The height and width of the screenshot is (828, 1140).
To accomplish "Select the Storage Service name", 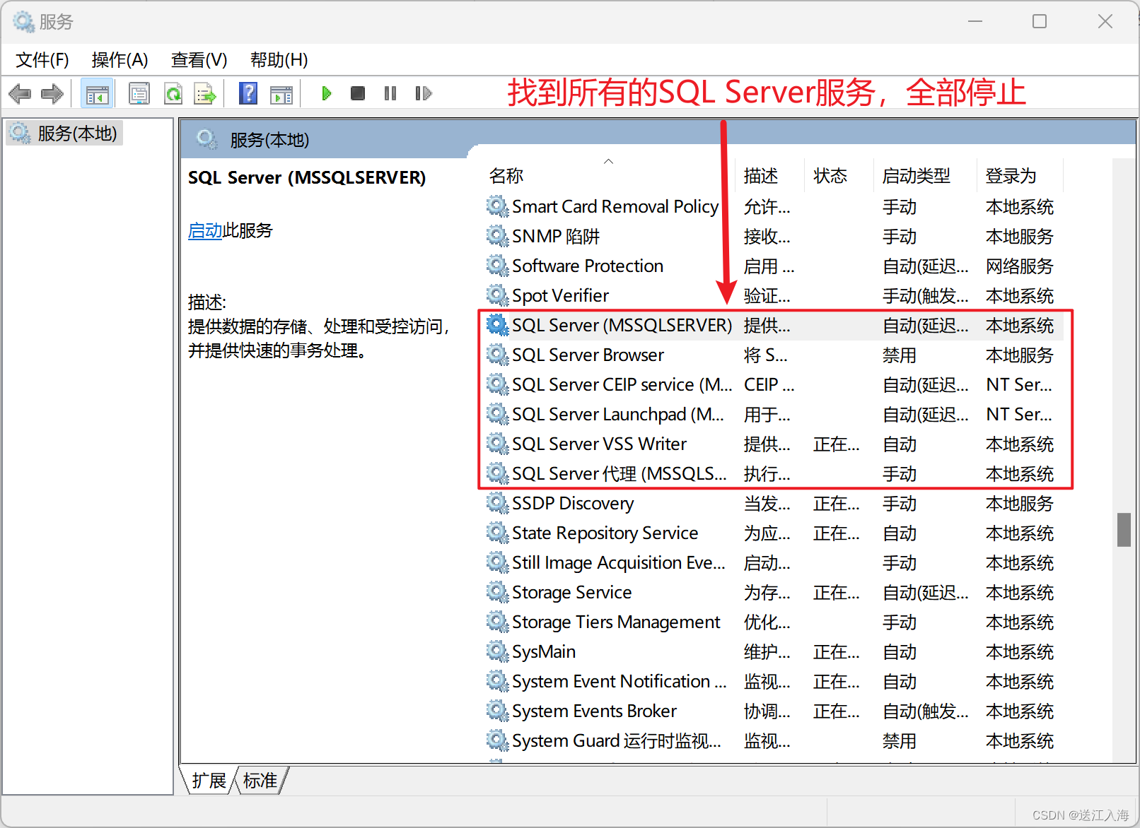I will (572, 592).
